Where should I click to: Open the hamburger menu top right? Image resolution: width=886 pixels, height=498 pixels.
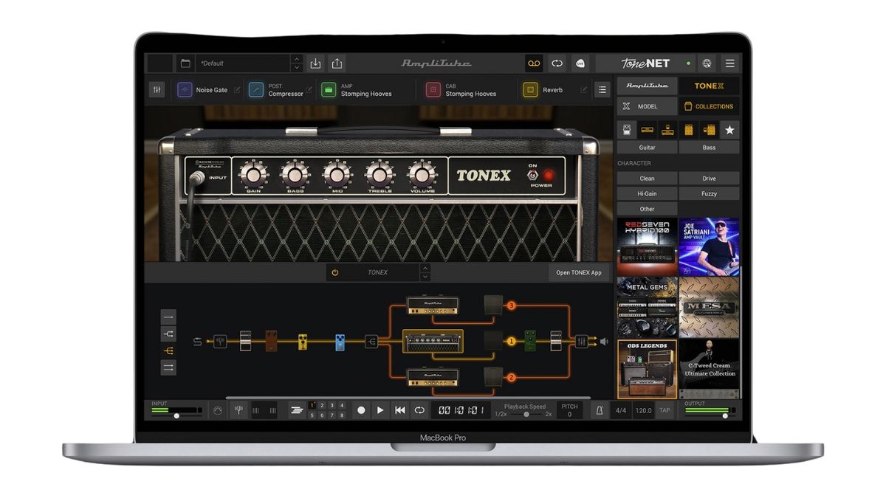click(728, 63)
